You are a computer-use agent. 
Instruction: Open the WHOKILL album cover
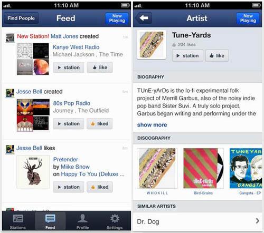pyautogui.click(x=157, y=168)
